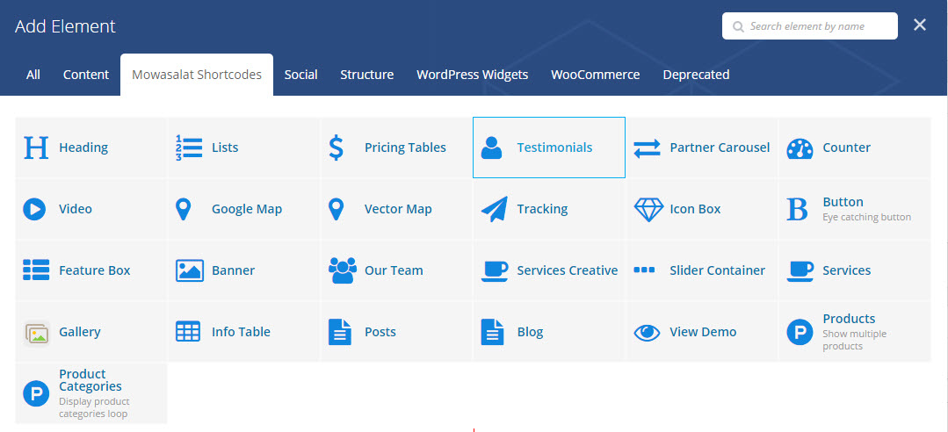This screenshot has height=432, width=948.
Task: Select the Heading element H icon
Action: click(36, 148)
